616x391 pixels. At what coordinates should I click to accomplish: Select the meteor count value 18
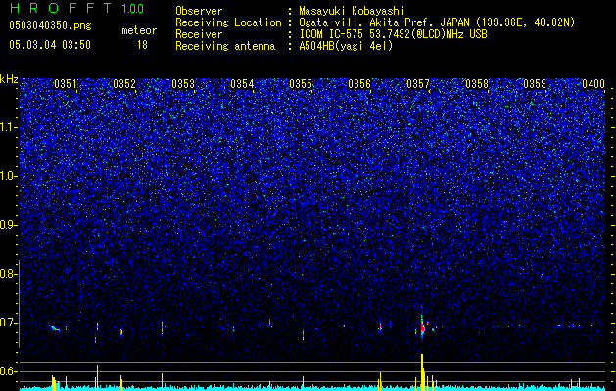[142, 45]
